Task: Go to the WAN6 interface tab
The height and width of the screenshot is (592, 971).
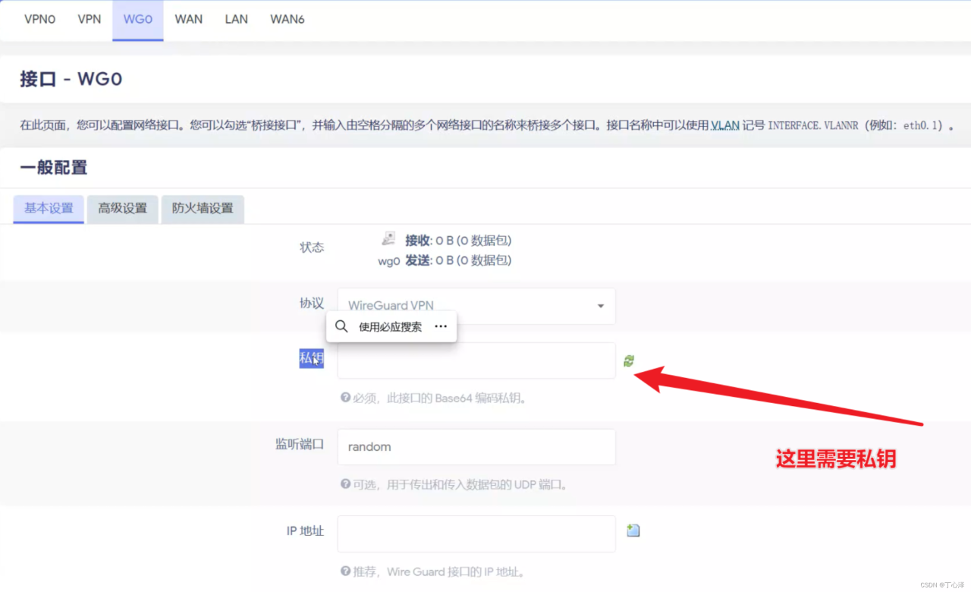Action: click(287, 20)
